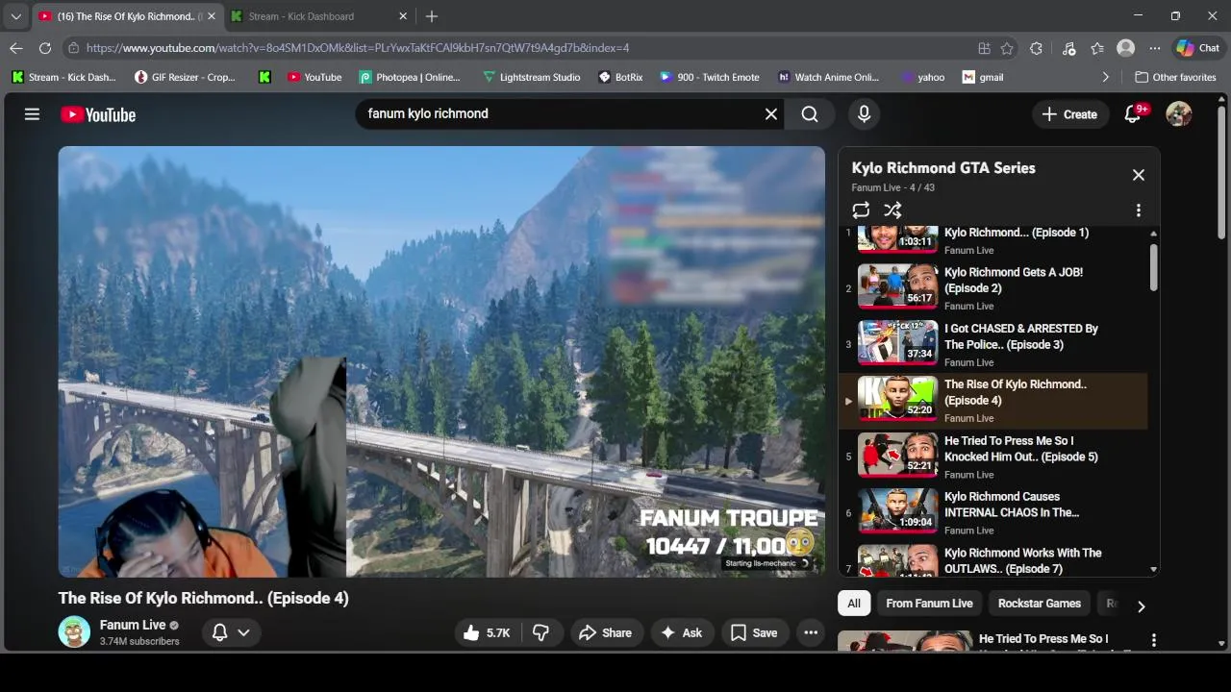Click the page's vertical scrollbar
Screen dimensions: 1231x692
[1222, 173]
